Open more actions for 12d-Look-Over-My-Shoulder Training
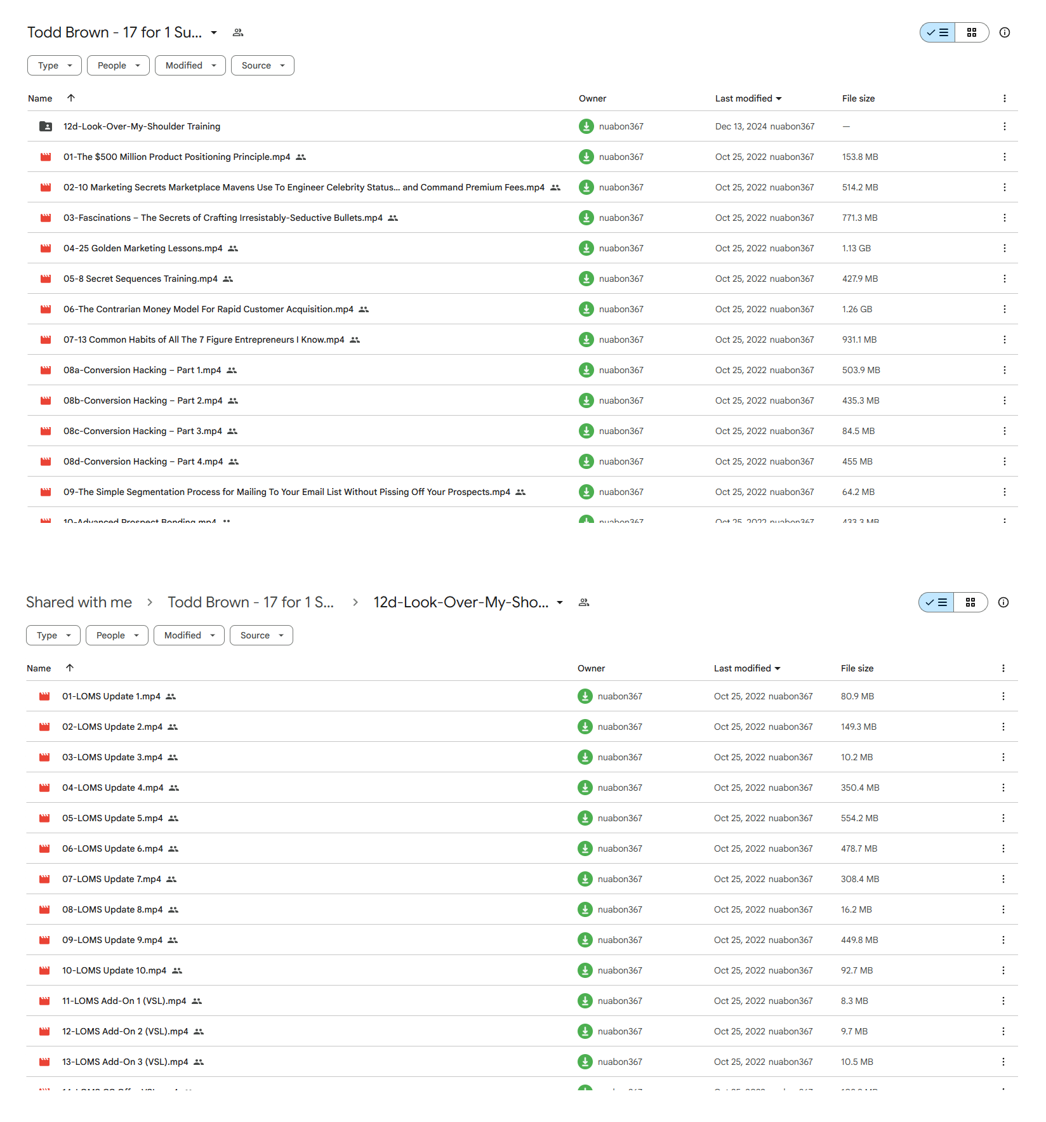 pos(1005,126)
